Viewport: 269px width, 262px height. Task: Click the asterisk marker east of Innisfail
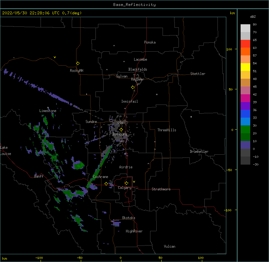[157, 94]
